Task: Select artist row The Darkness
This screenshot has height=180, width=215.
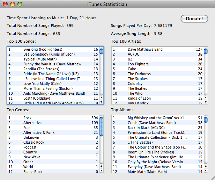Action: pyautogui.click(x=158, y=74)
